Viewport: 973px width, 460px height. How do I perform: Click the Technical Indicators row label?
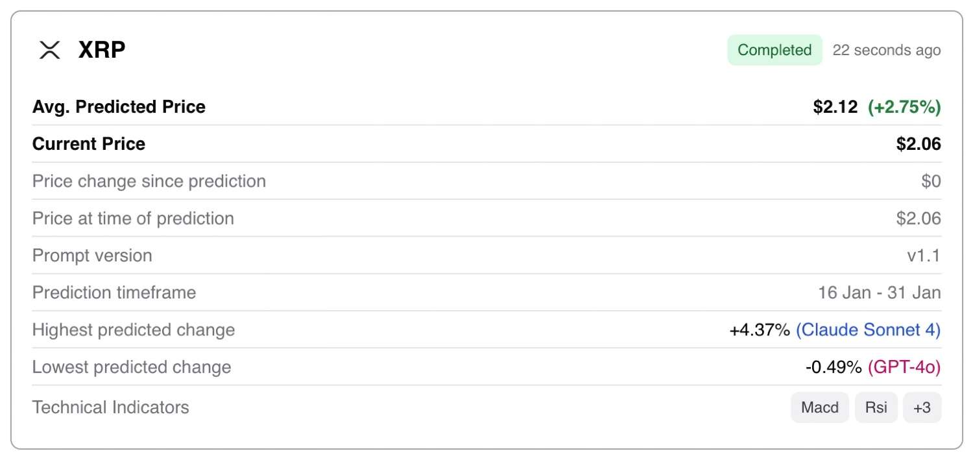[111, 407]
